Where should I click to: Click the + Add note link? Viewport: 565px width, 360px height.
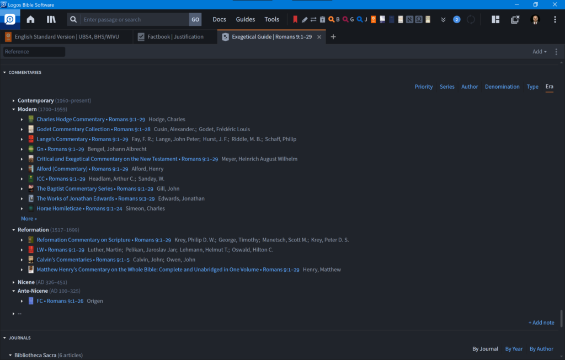pyautogui.click(x=541, y=323)
